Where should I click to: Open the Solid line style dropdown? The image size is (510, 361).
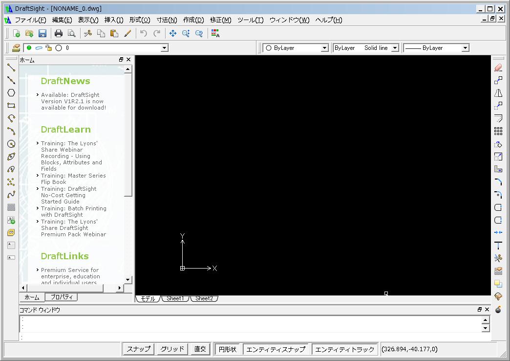tap(395, 48)
